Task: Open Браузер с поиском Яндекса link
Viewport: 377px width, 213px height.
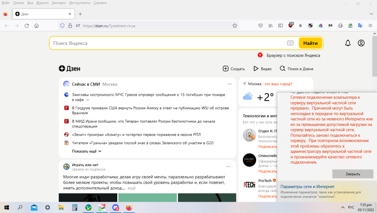Action: pos(289,55)
